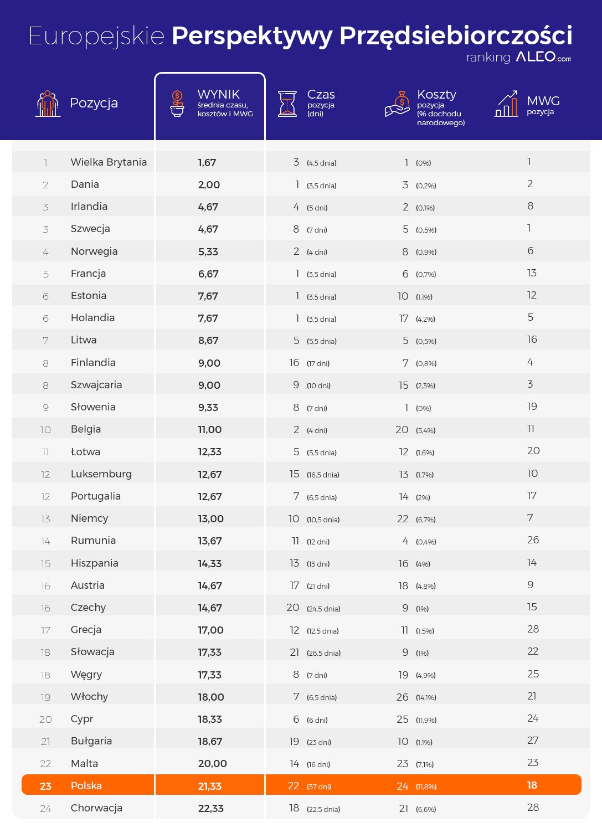Viewport: 602px width, 838px height.
Task: Click the hourglass Czas icon
Action: [287, 104]
